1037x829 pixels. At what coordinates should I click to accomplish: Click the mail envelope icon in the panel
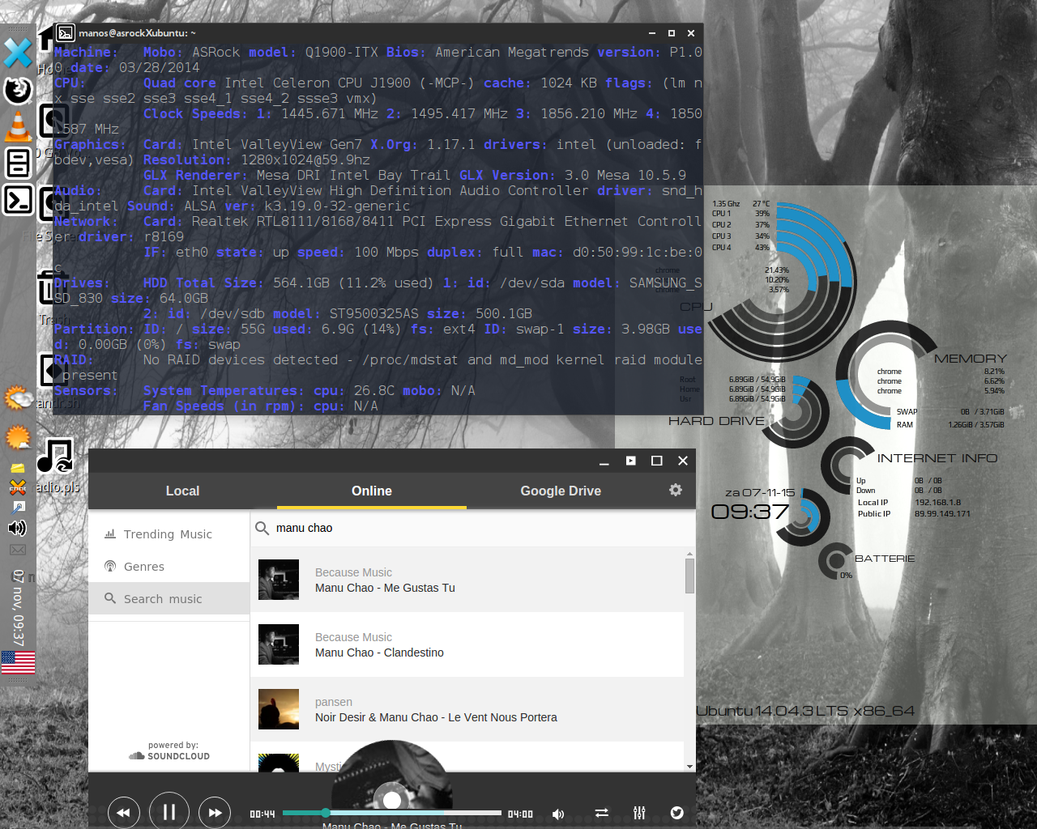18,550
